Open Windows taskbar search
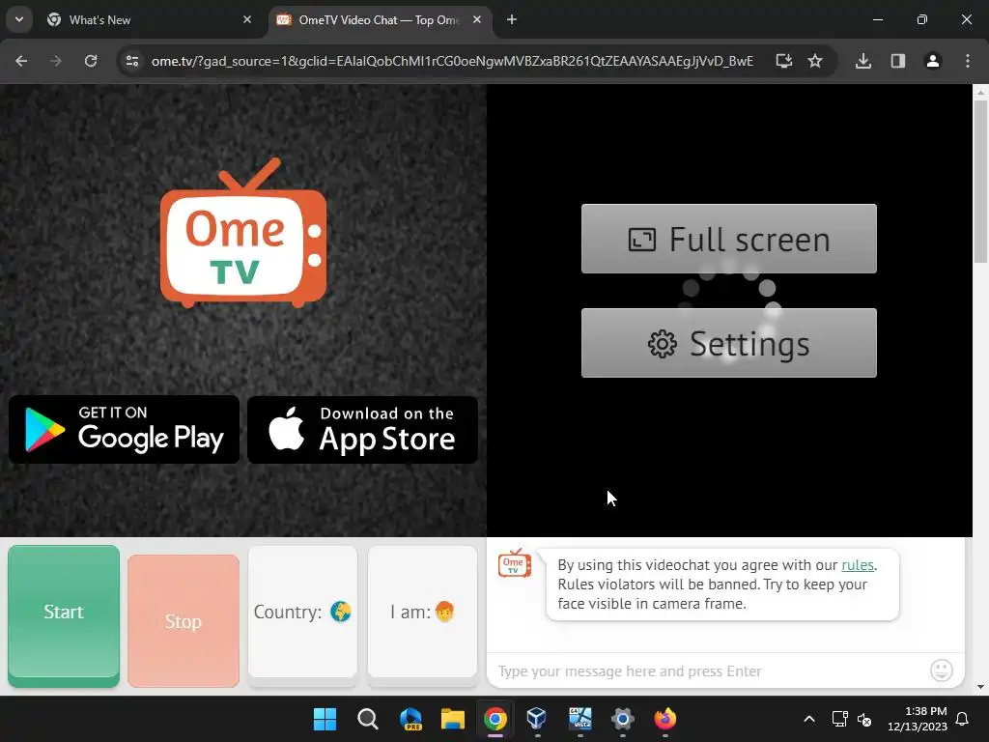This screenshot has height=742, width=989. (368, 719)
